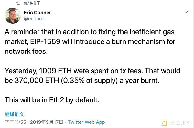Click the 2019年9月17日 date
The image size is (194, 128).
click(47, 122)
